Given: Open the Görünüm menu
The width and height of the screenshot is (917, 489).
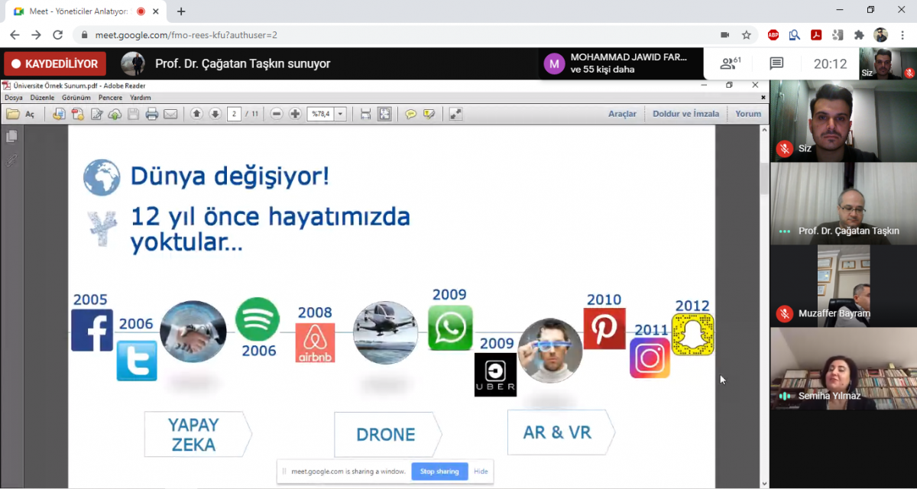Looking at the screenshot, I should 76,98.
